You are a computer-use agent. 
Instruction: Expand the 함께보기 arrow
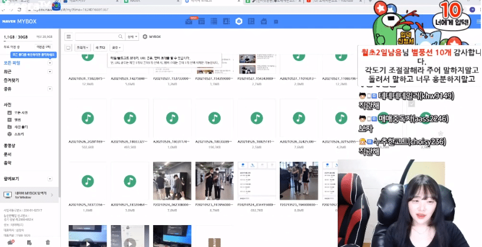pyautogui.click(x=50, y=179)
